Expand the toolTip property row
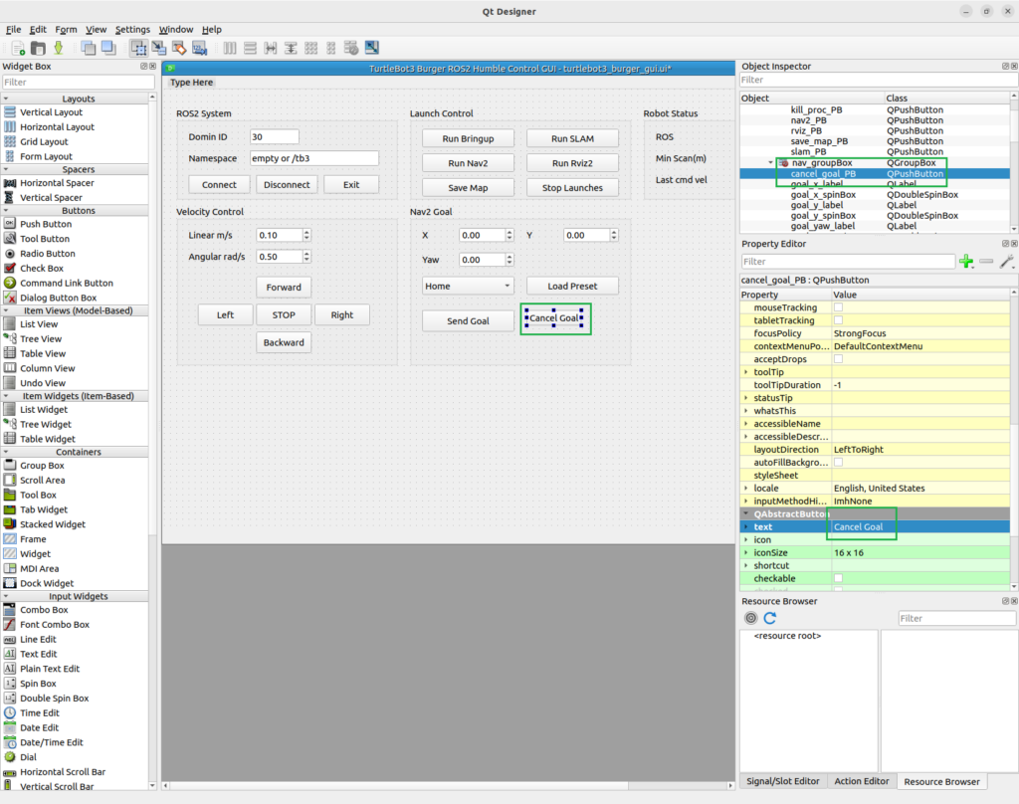 (746, 372)
